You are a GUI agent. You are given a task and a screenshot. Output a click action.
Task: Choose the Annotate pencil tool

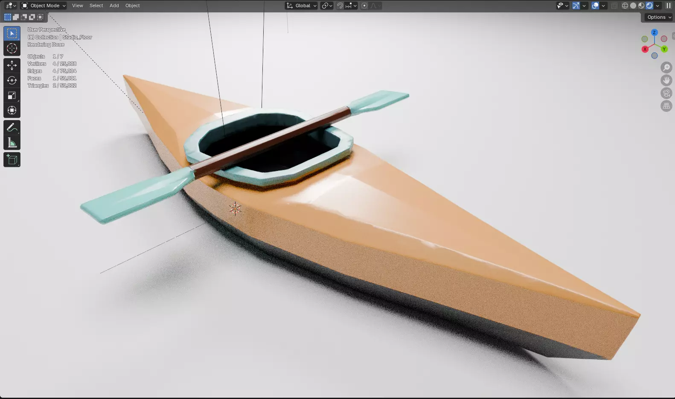pos(12,127)
